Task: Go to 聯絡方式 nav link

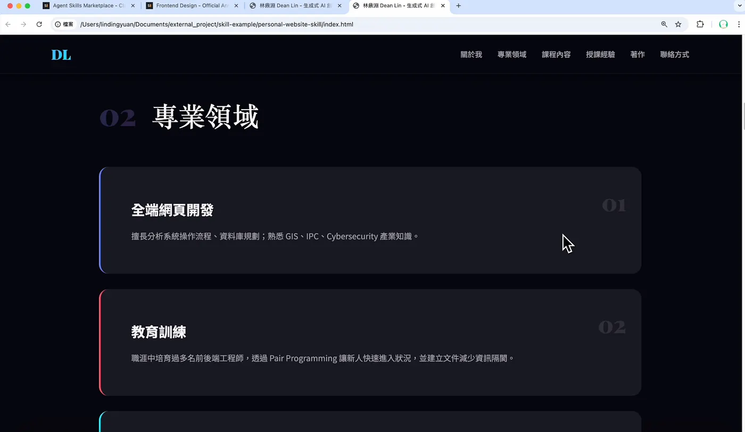Action: 674,54
